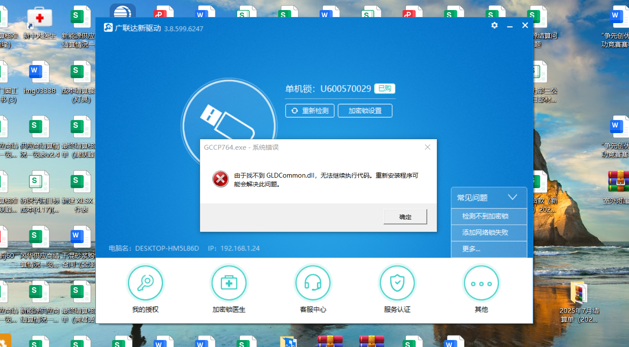Click the red error icon in the dialog
Image resolution: width=629 pixels, height=347 pixels.
(221, 179)
